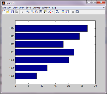Insert a Colorbar via toolbar icon
Image resolution: width=107 pixels, height=94 pixels.
tap(63, 12)
